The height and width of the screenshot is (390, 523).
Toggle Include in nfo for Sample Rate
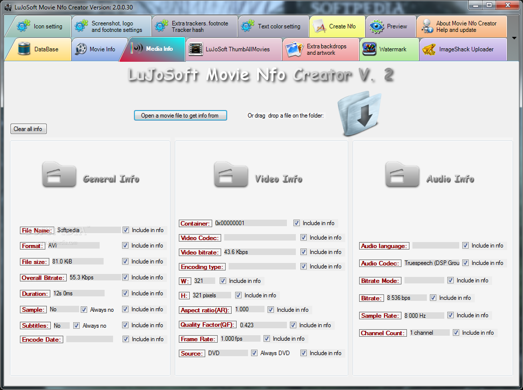(451, 315)
